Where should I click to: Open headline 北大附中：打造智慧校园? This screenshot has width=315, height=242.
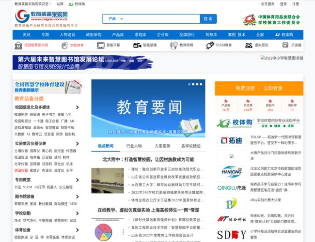148,160
